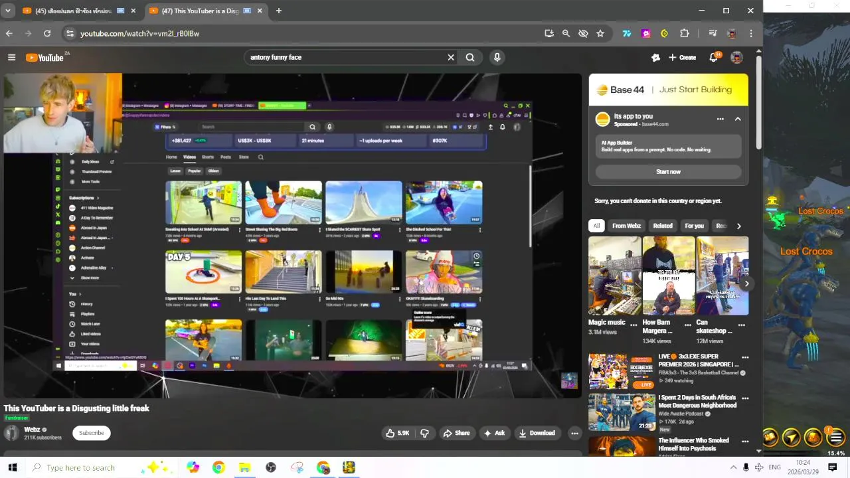Viewport: 850px width, 478px height.
Task: Start now on the Base44 ad
Action: tap(668, 172)
